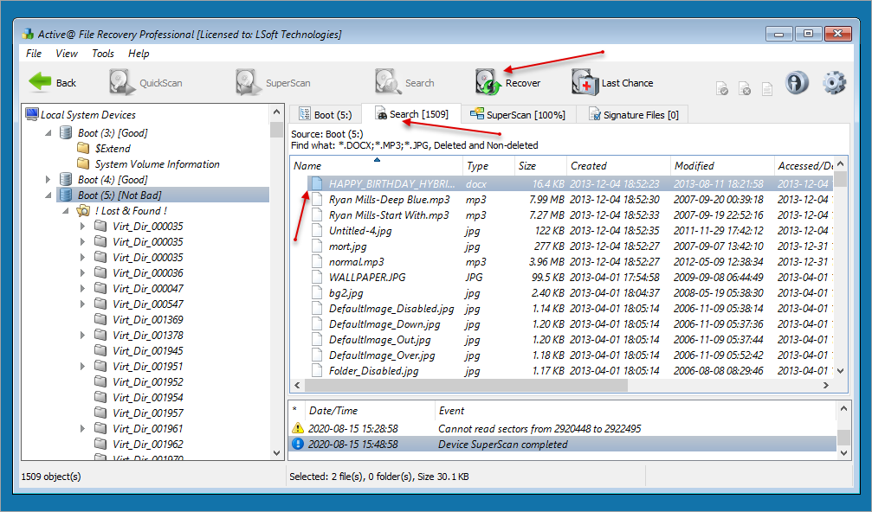Collapse the Boot (5:) [Not Bad] node
The height and width of the screenshot is (512, 872).
(48, 195)
